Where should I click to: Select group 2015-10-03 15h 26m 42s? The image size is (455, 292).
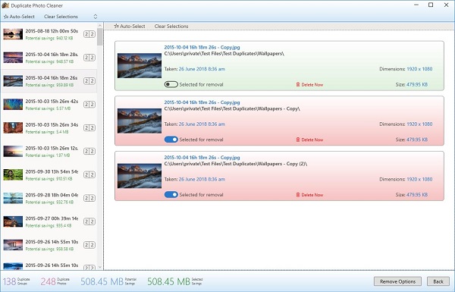point(49,105)
